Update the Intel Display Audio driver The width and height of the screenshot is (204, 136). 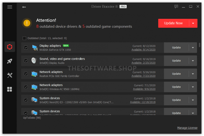tap(176, 61)
